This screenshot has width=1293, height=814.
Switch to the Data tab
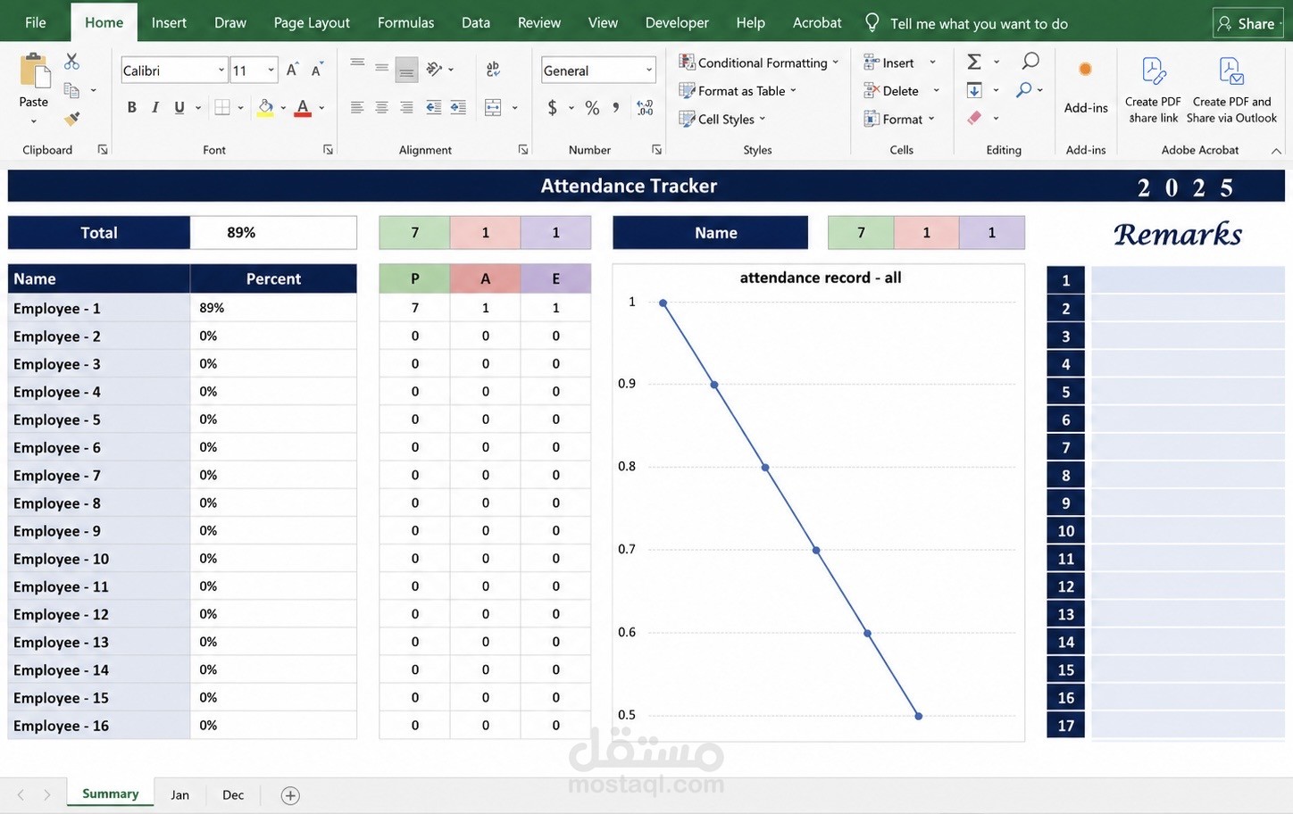[475, 22]
